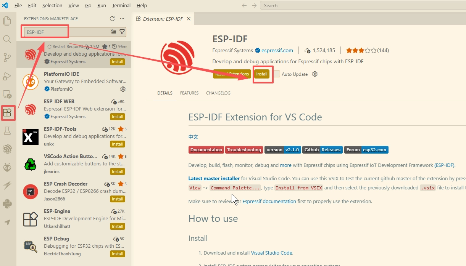Open the View menu
Screen dimensions: 466x266
click(74, 5)
